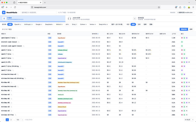
Task: Go to the next page arrow
Action: [22, 120]
